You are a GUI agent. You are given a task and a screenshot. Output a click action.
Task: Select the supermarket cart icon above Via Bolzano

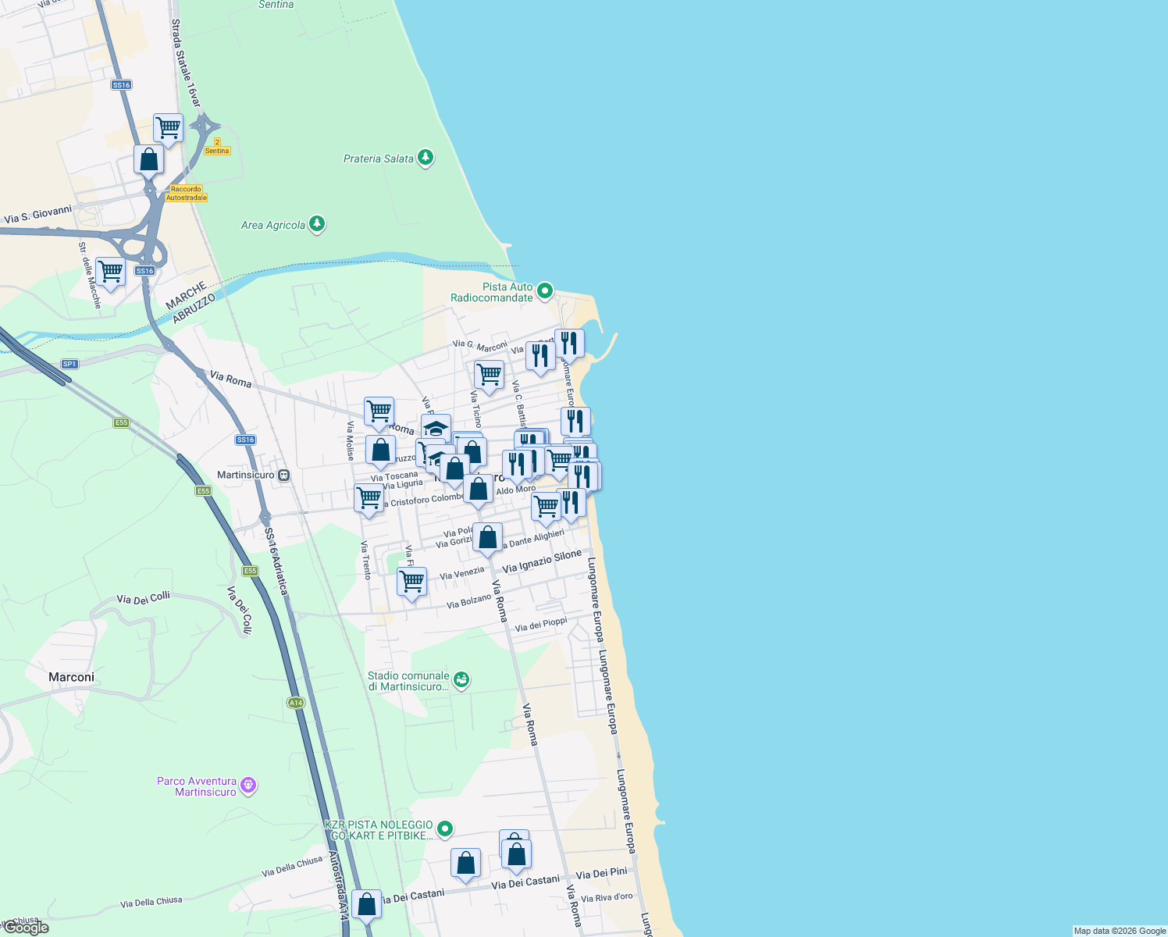point(411,582)
